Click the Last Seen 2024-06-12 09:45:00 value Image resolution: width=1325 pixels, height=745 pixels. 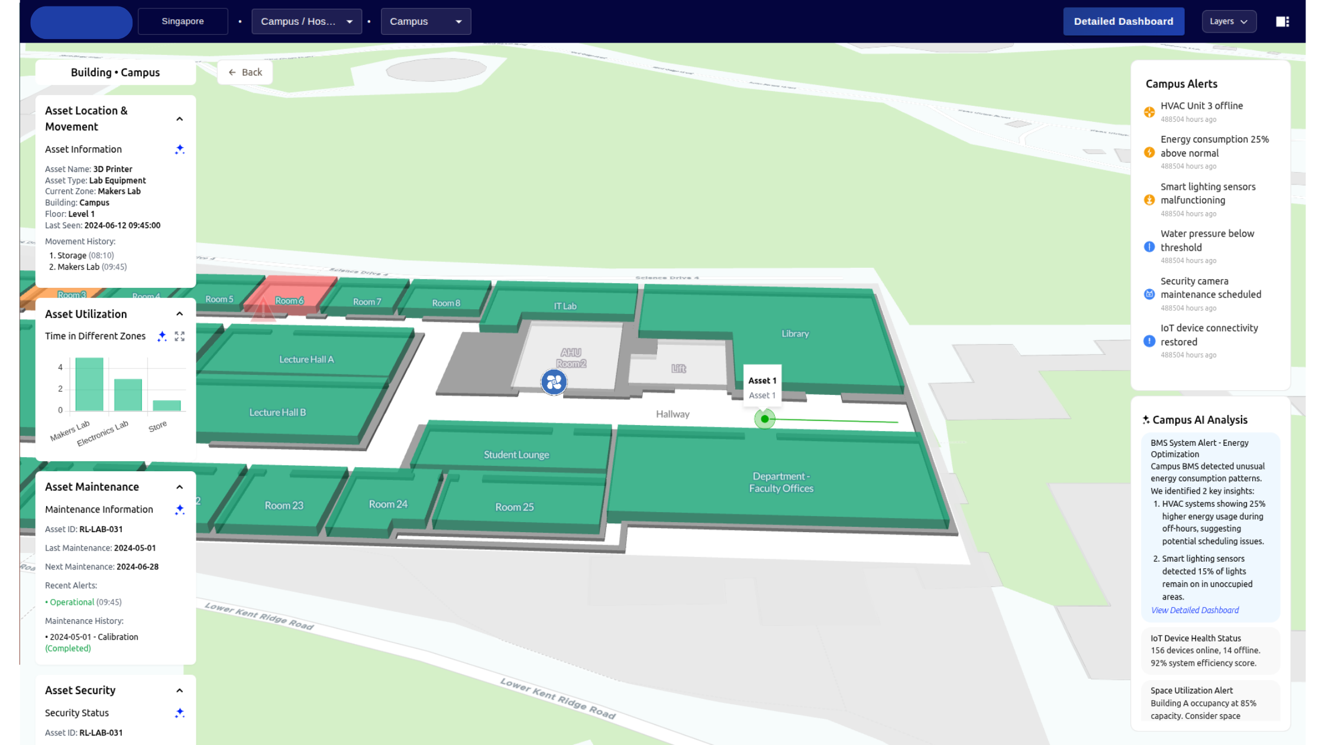coord(122,225)
